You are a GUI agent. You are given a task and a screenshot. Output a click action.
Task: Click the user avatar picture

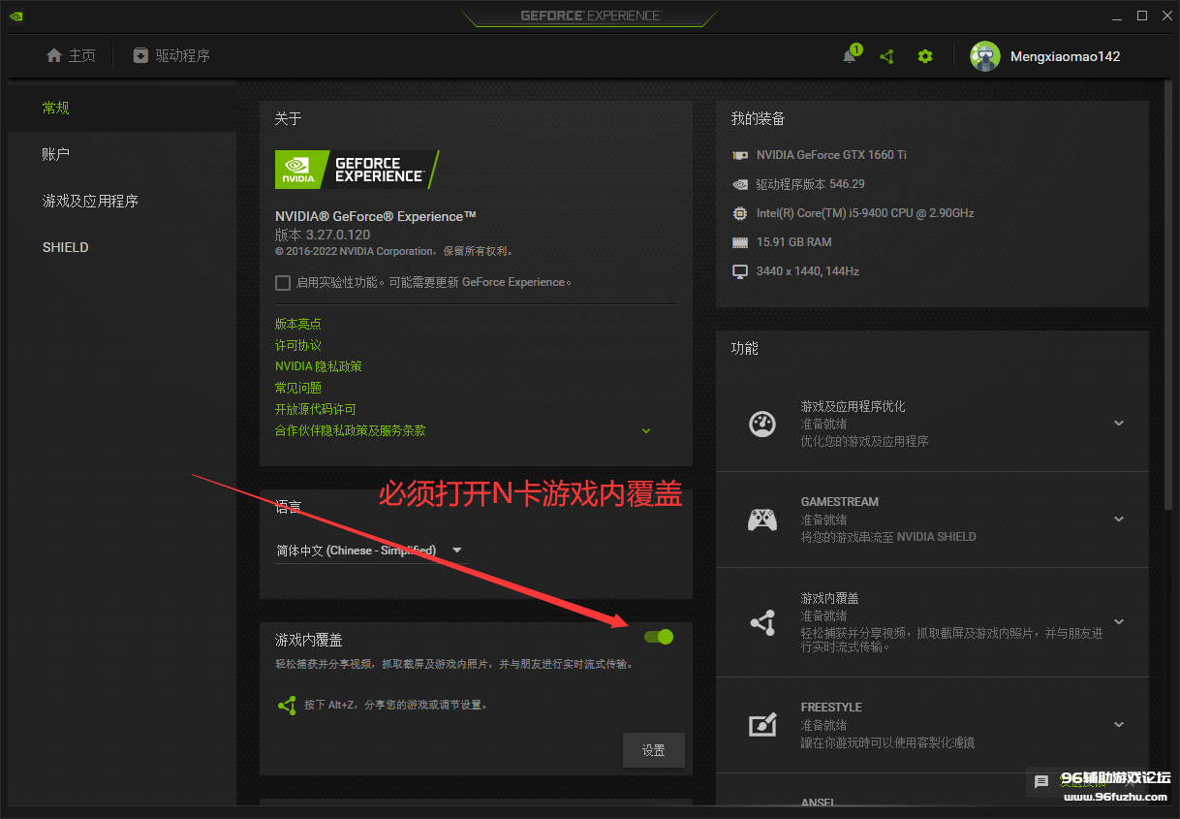pyautogui.click(x=985, y=56)
